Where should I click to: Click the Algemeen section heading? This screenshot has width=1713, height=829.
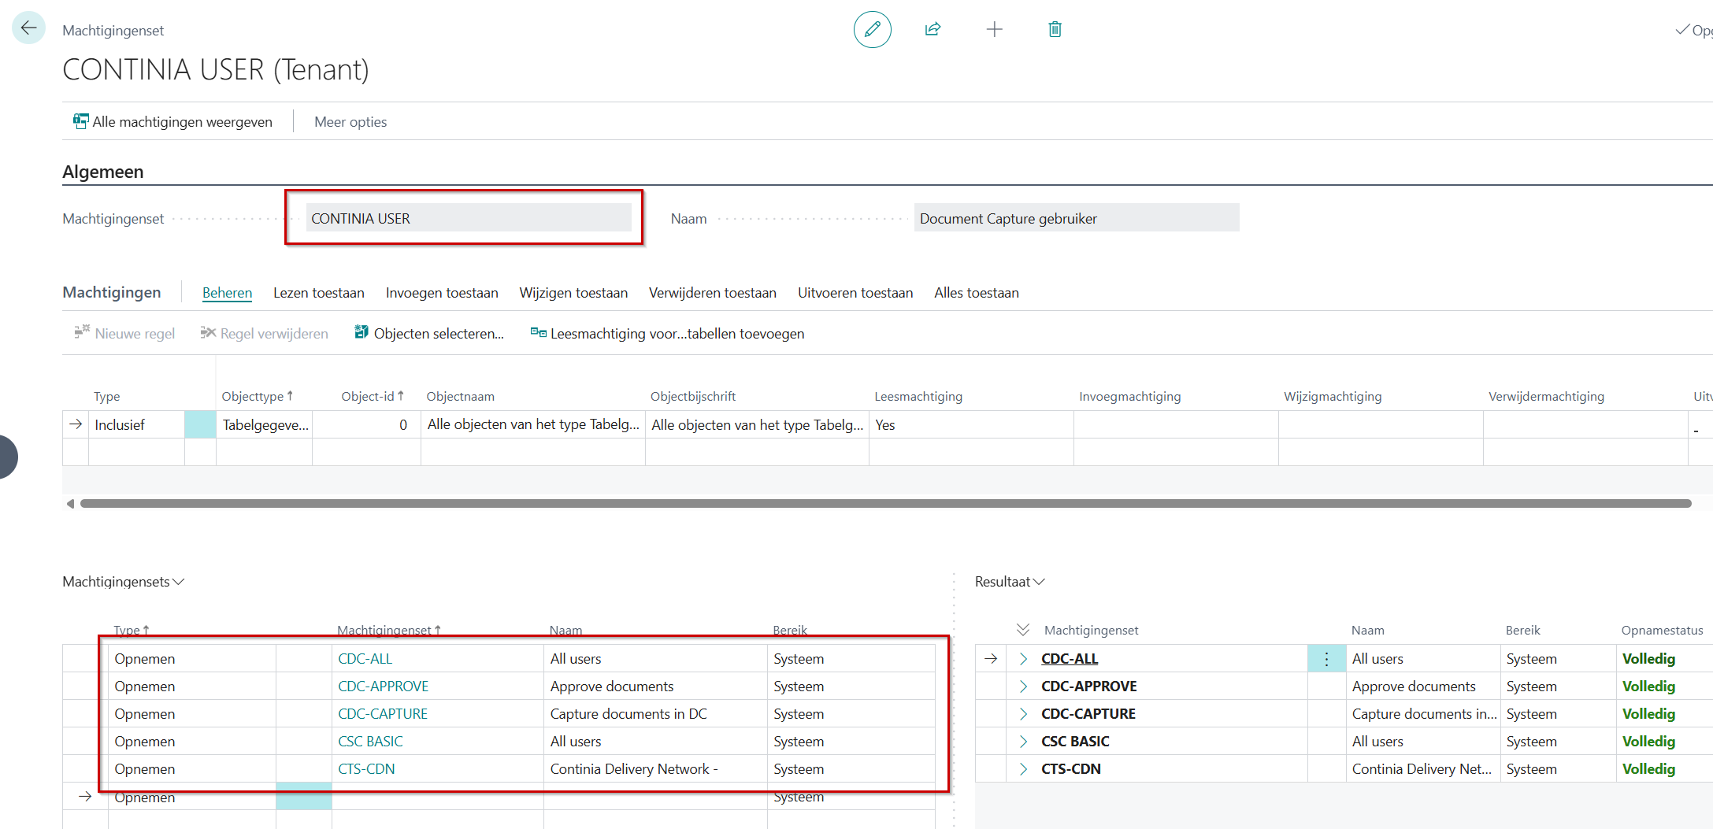[102, 172]
